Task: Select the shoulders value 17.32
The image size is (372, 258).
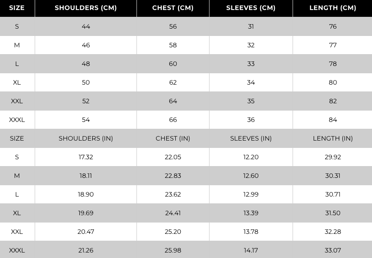Action: pos(86,157)
